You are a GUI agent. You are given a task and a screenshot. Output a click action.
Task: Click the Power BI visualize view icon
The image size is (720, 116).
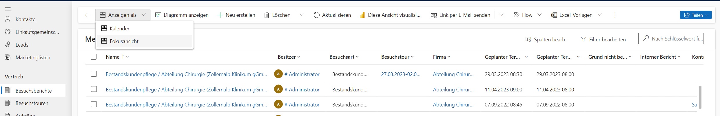362,15
